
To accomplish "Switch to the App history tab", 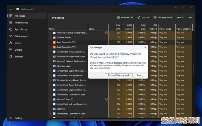I will (27, 29).
